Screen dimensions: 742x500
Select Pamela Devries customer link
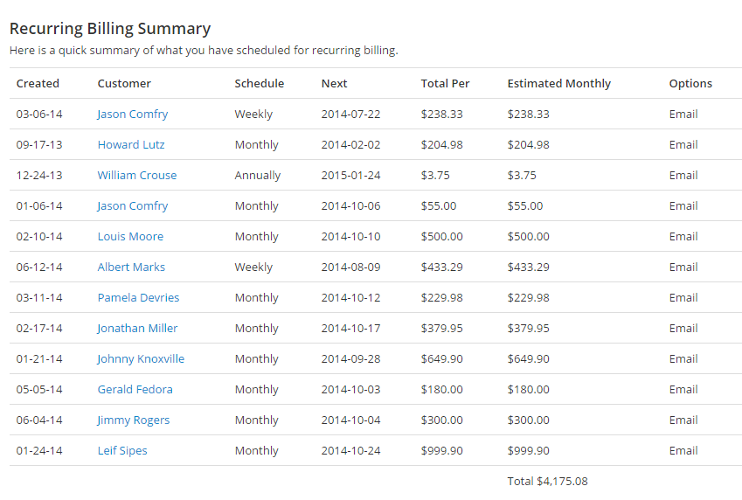pyautogui.click(x=138, y=297)
